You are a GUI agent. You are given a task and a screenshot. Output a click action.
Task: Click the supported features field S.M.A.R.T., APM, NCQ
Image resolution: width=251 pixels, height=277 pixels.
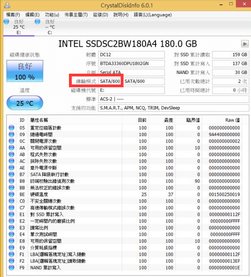(x=174, y=108)
